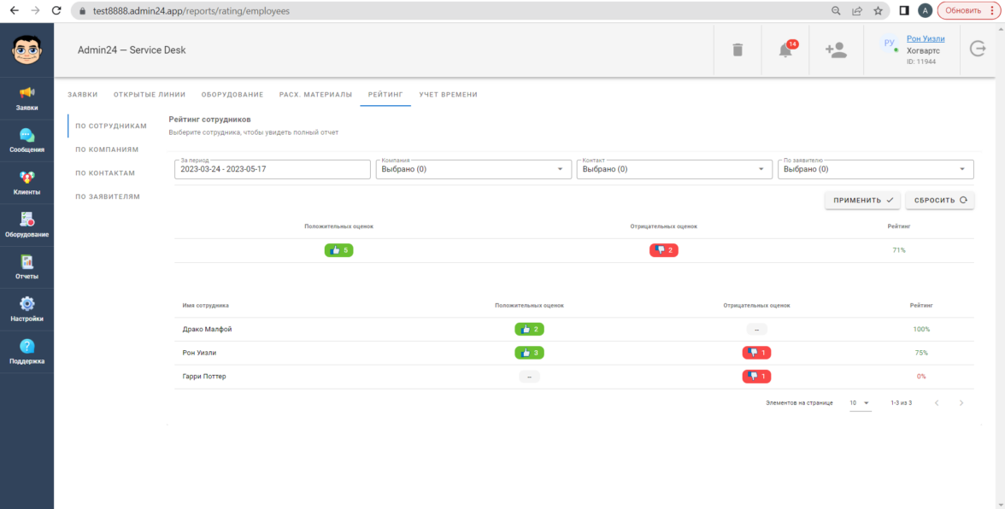This screenshot has width=1005, height=509.
Task: Click the Поддержка help icon
Action: tap(26, 351)
